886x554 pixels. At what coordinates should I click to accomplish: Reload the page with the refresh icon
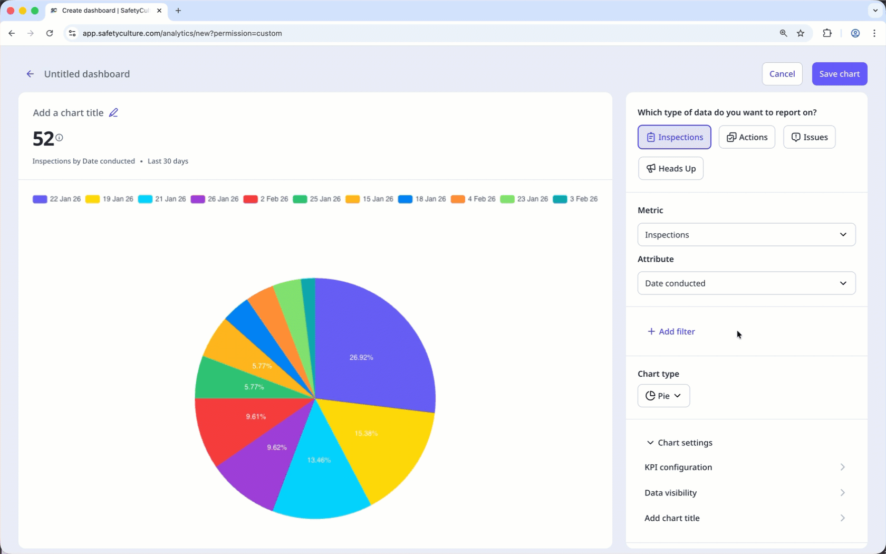50,33
